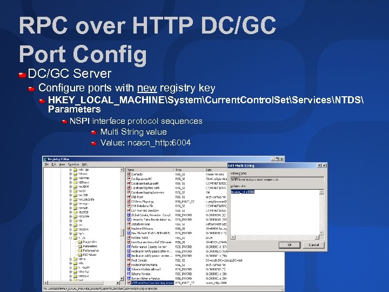Open the View menu in Registry Editor
The height and width of the screenshot is (292, 389).
(x=62, y=164)
